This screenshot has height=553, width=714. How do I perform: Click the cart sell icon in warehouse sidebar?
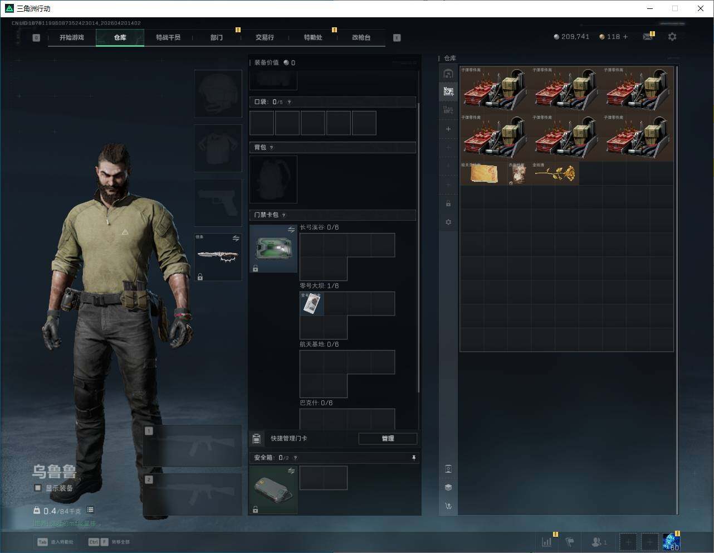point(448,506)
